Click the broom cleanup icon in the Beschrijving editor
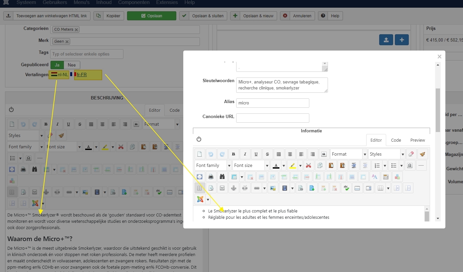463x272 pixels. (x=61, y=135)
